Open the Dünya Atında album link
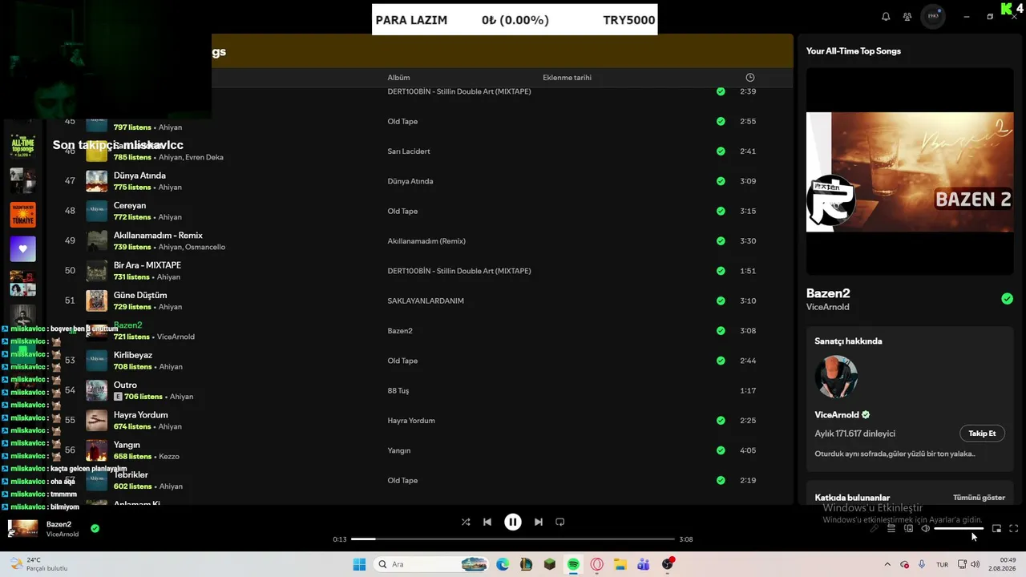Viewport: 1026px width, 577px height. pos(410,181)
